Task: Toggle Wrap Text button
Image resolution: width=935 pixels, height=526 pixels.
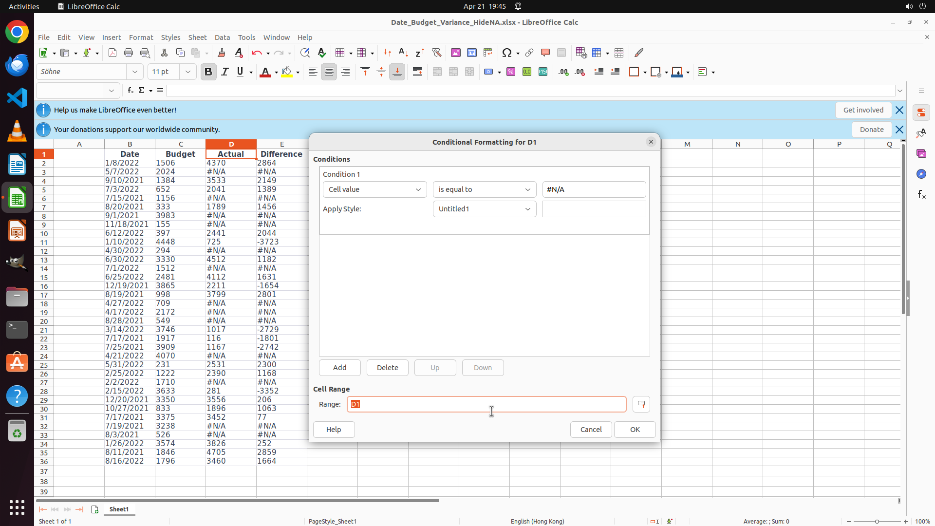Action: 417,72
